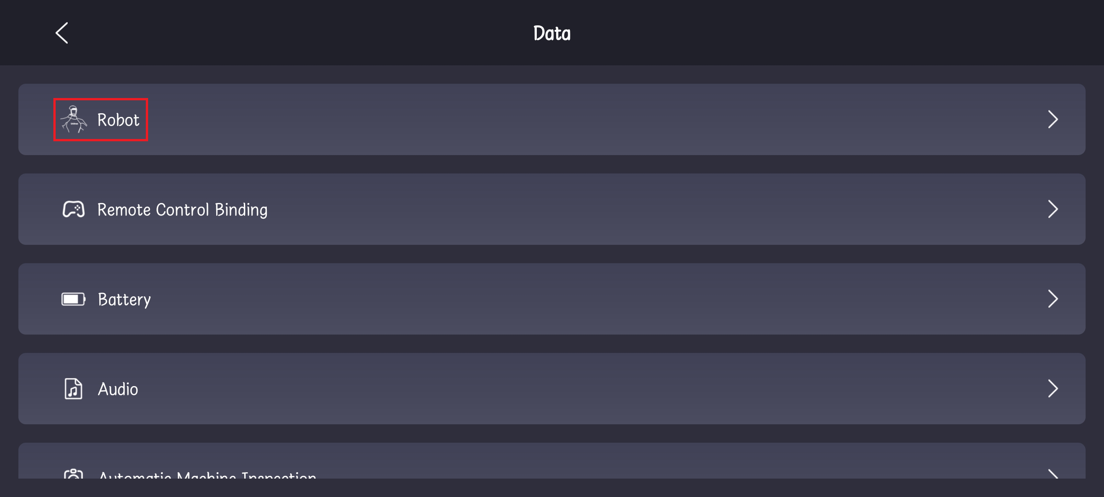Click the robot figure icon

tap(74, 120)
